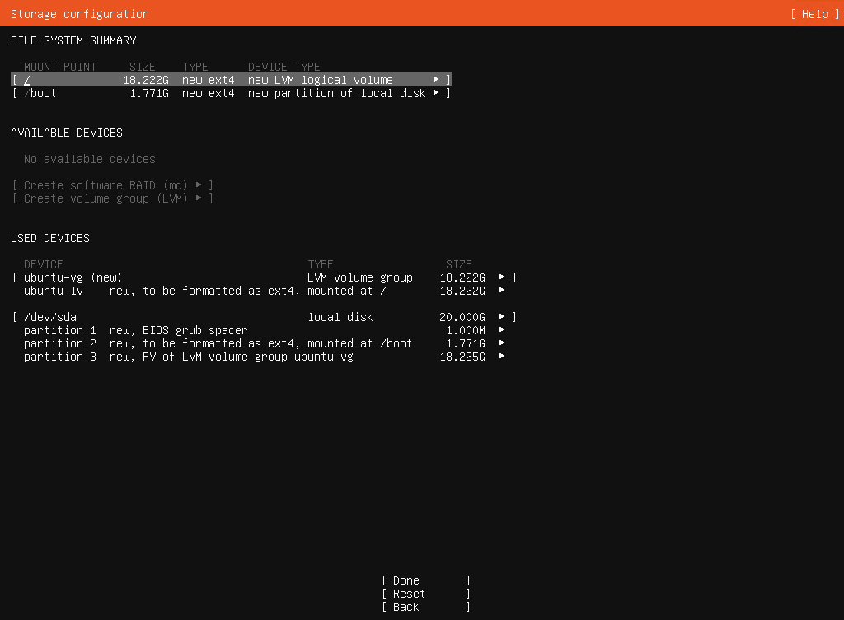Click the 'LVM volume group' type cell
Image resolution: width=844 pixels, height=620 pixels.
click(360, 277)
